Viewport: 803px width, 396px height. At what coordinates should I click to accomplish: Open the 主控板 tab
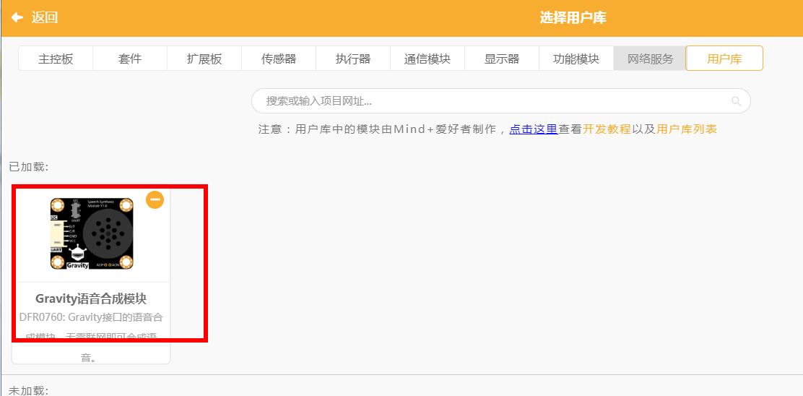56,59
